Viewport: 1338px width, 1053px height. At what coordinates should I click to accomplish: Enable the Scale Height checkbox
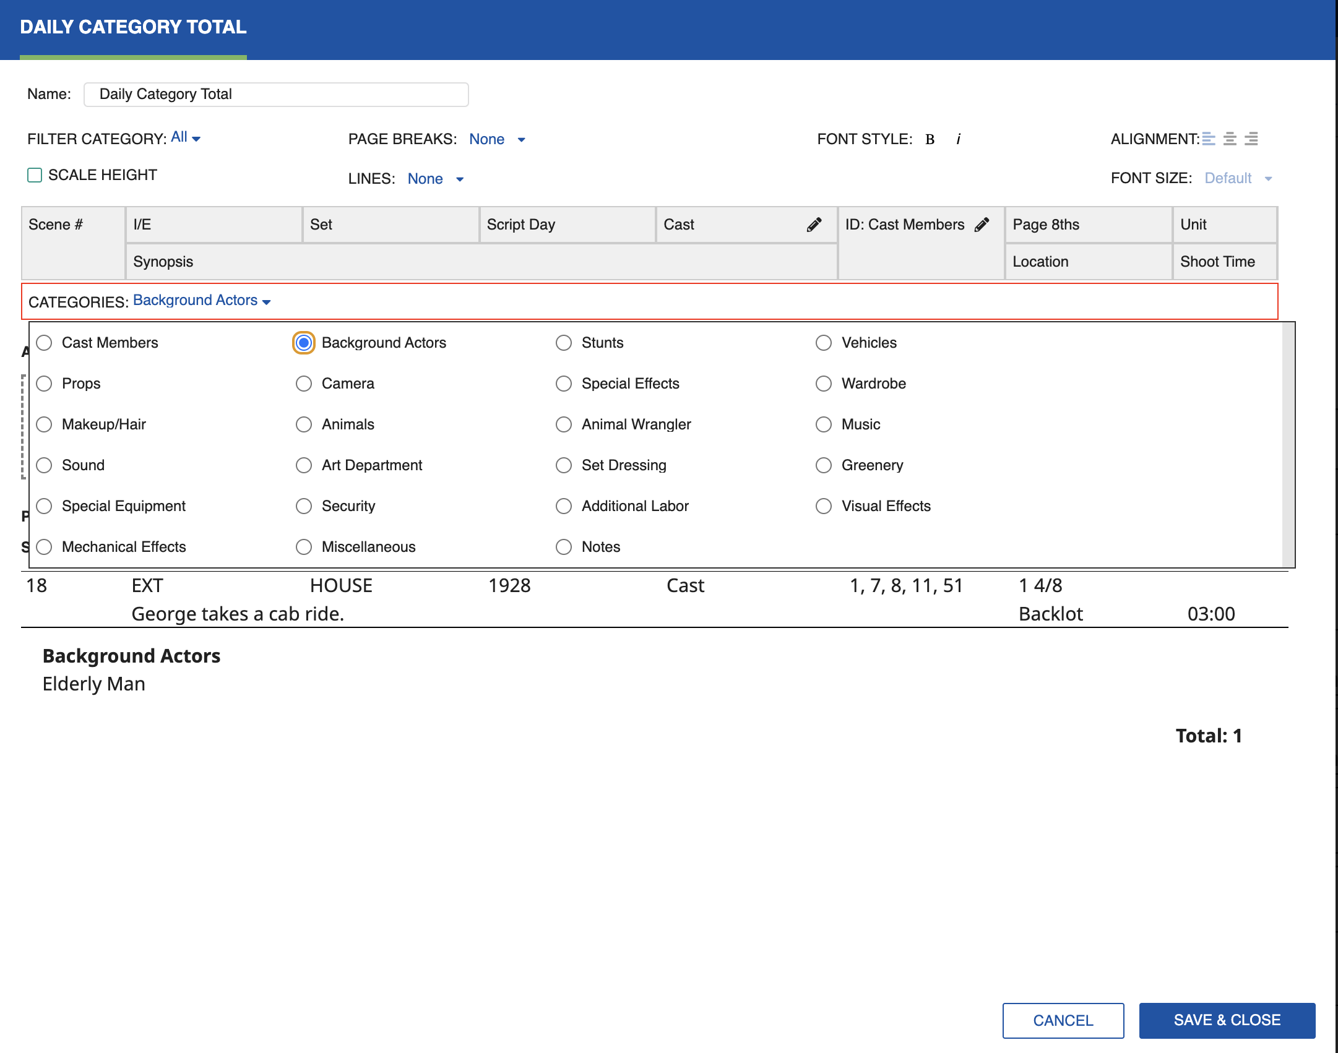[x=35, y=174]
